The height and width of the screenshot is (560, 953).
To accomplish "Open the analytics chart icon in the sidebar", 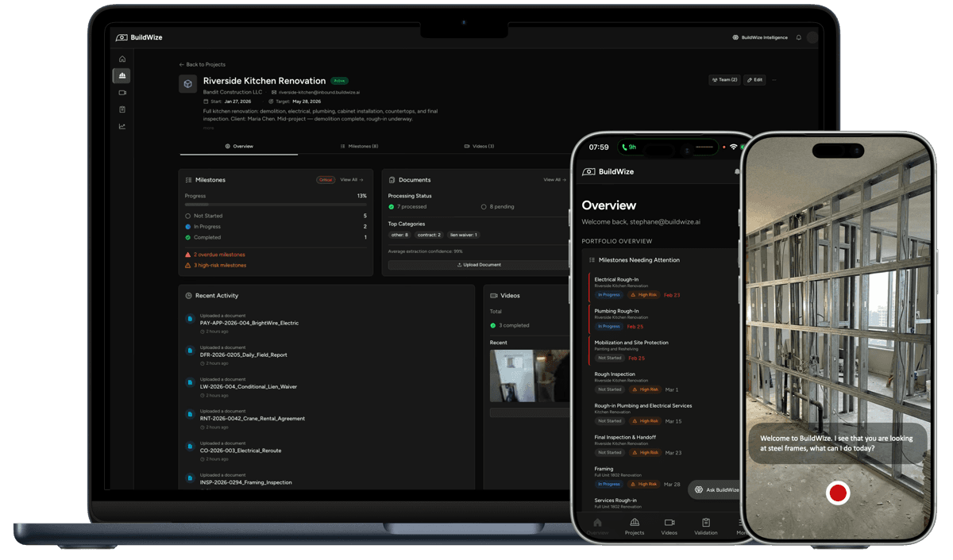I will [x=122, y=125].
